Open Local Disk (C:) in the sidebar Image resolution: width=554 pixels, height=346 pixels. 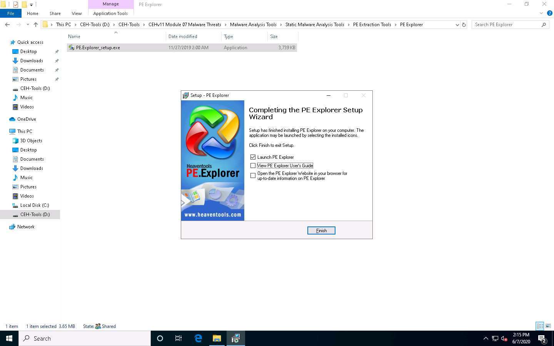pos(35,205)
